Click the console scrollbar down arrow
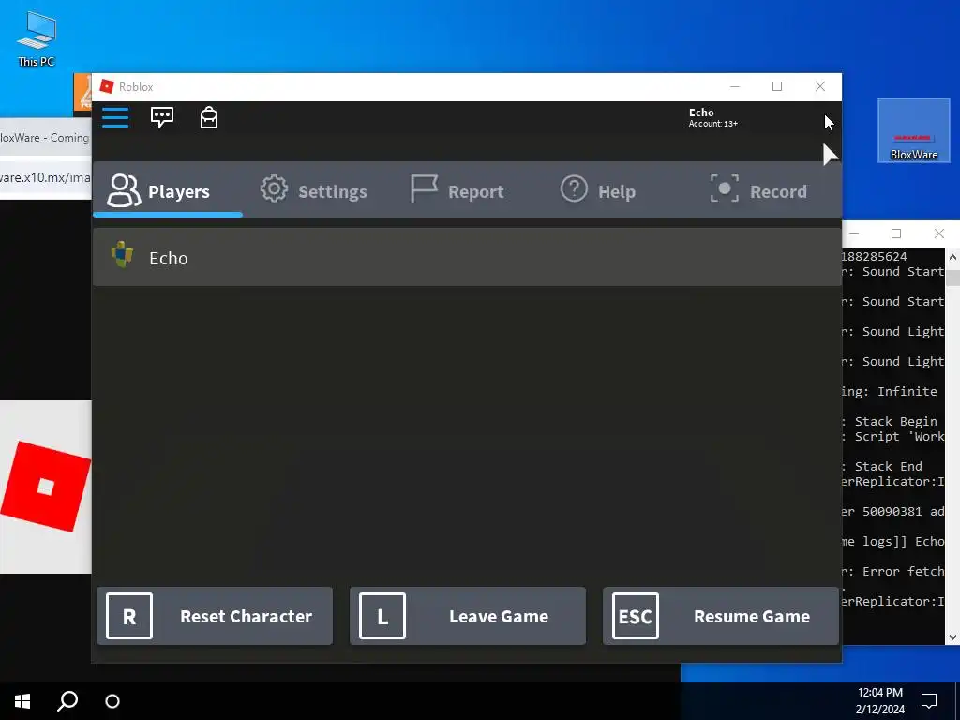960x720 pixels. (952, 637)
